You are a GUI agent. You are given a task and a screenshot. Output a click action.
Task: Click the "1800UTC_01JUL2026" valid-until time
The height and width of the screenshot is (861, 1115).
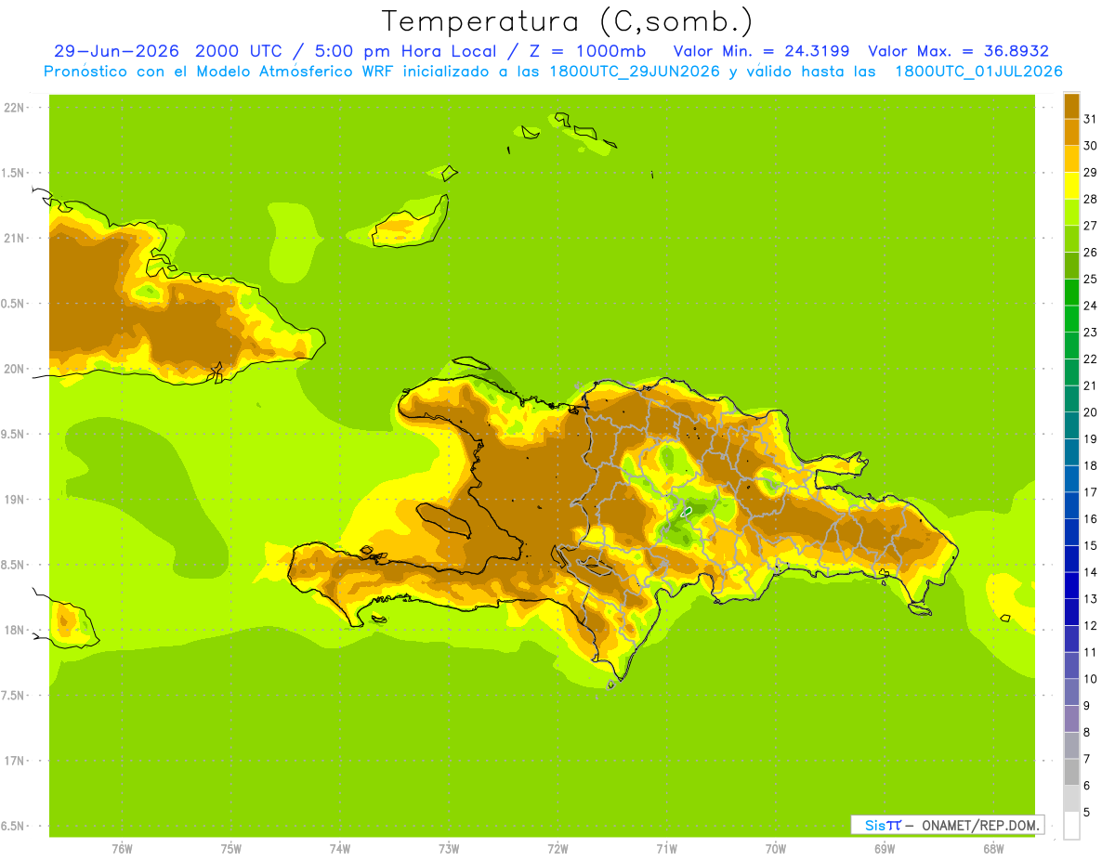(x=978, y=72)
